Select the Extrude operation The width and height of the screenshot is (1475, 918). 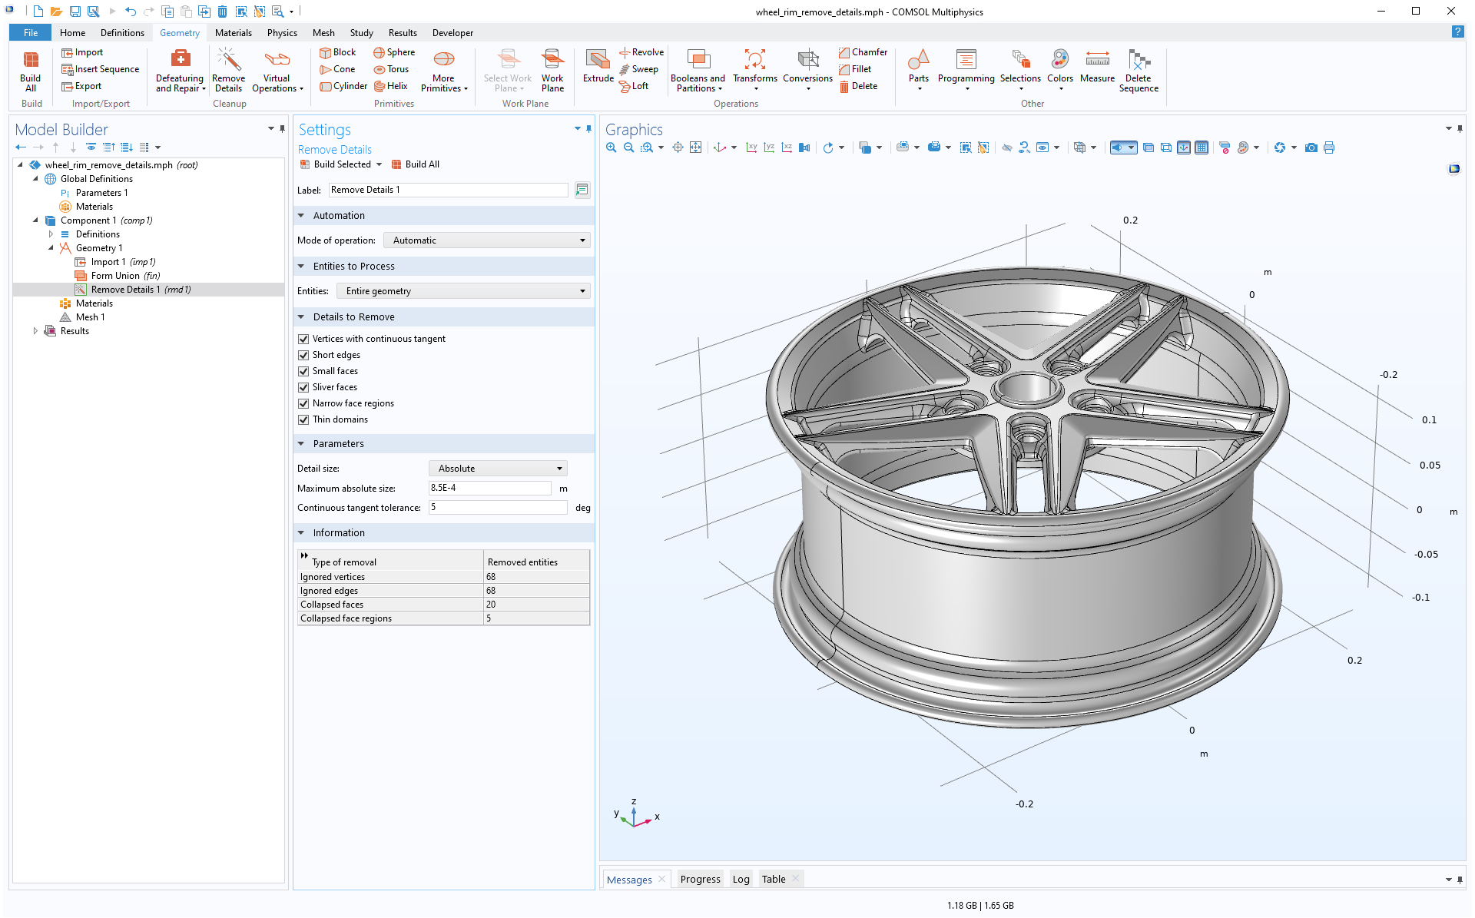click(x=598, y=69)
